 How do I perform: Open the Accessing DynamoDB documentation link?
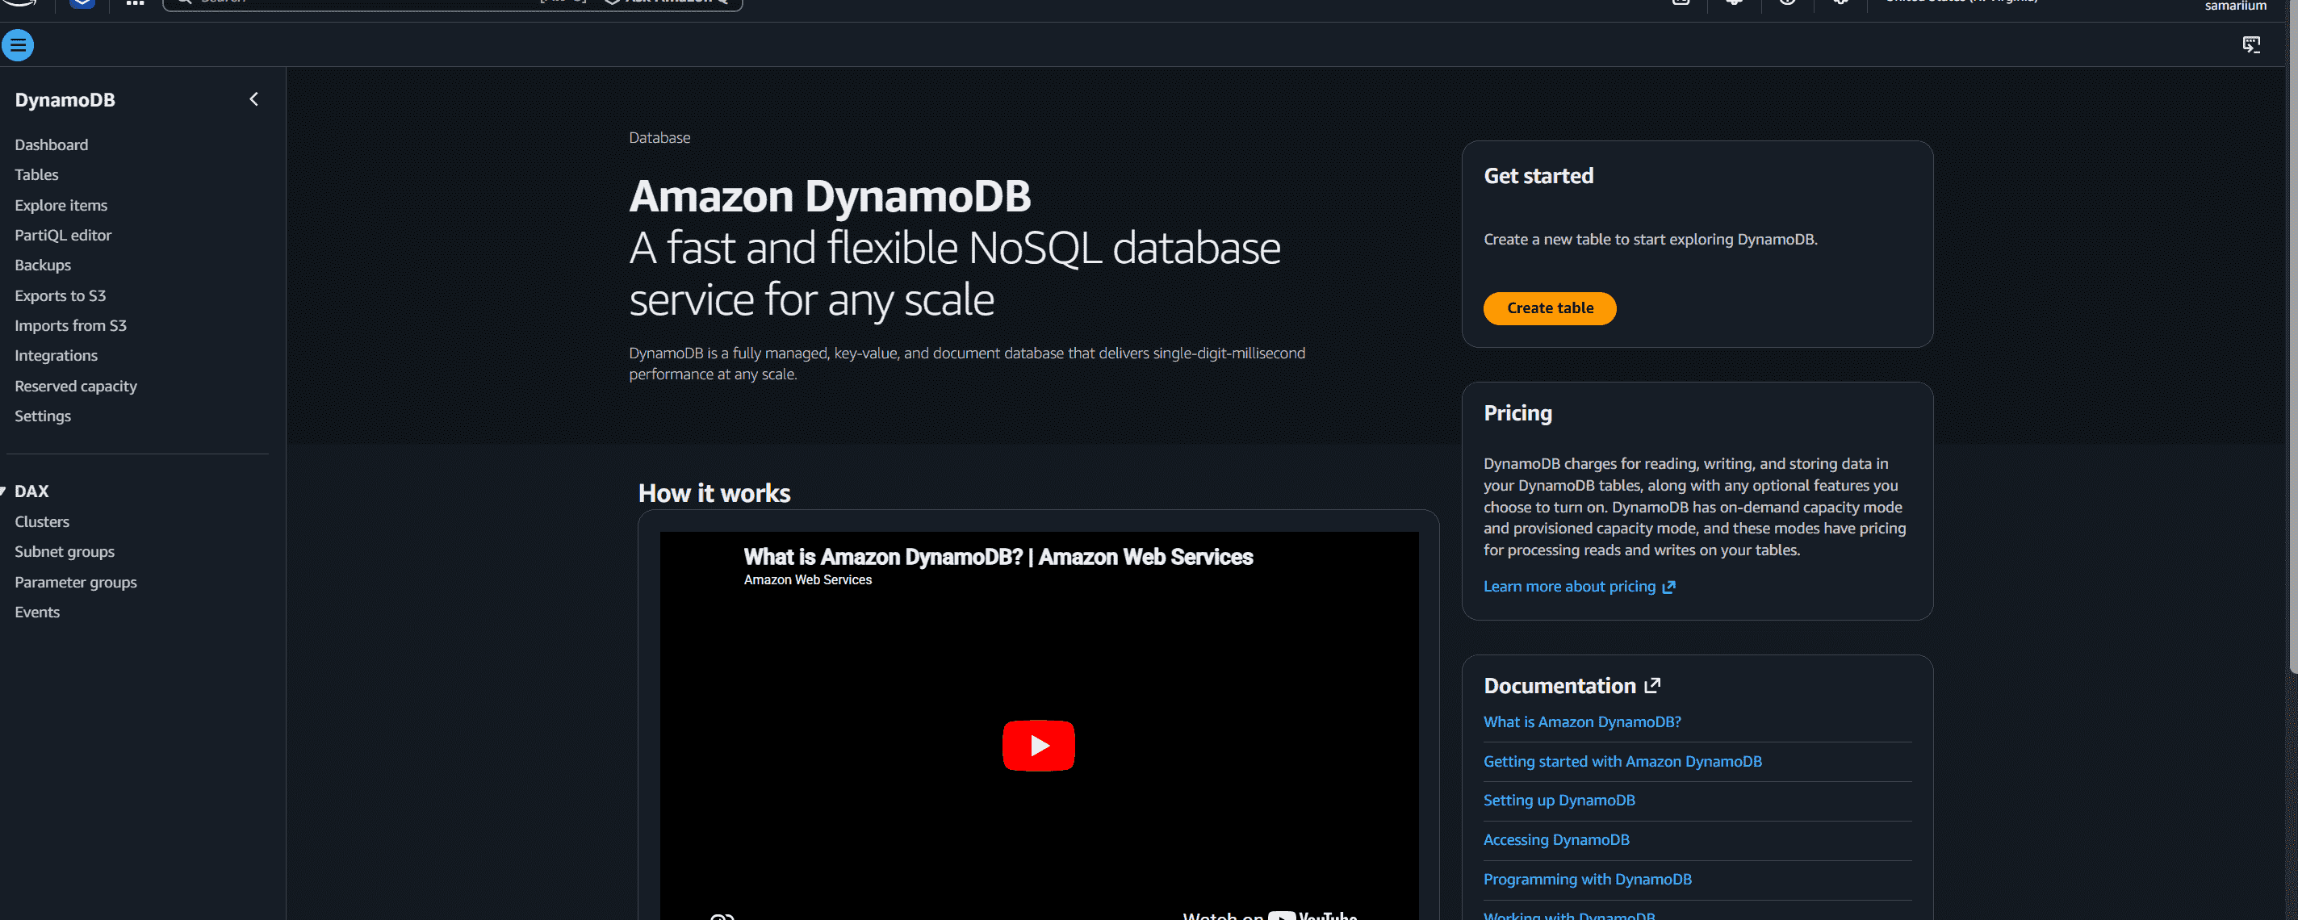(1555, 839)
